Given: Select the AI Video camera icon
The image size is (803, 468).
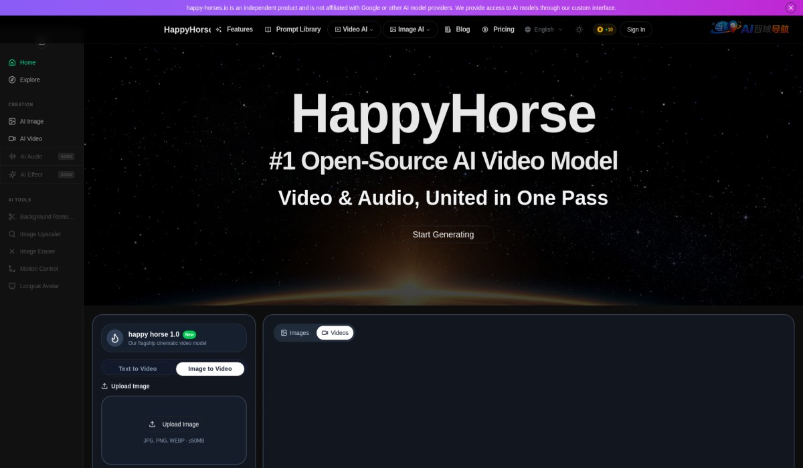Looking at the screenshot, I should pyautogui.click(x=12, y=138).
